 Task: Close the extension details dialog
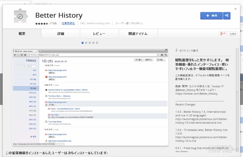pyautogui.click(x=236, y=9)
